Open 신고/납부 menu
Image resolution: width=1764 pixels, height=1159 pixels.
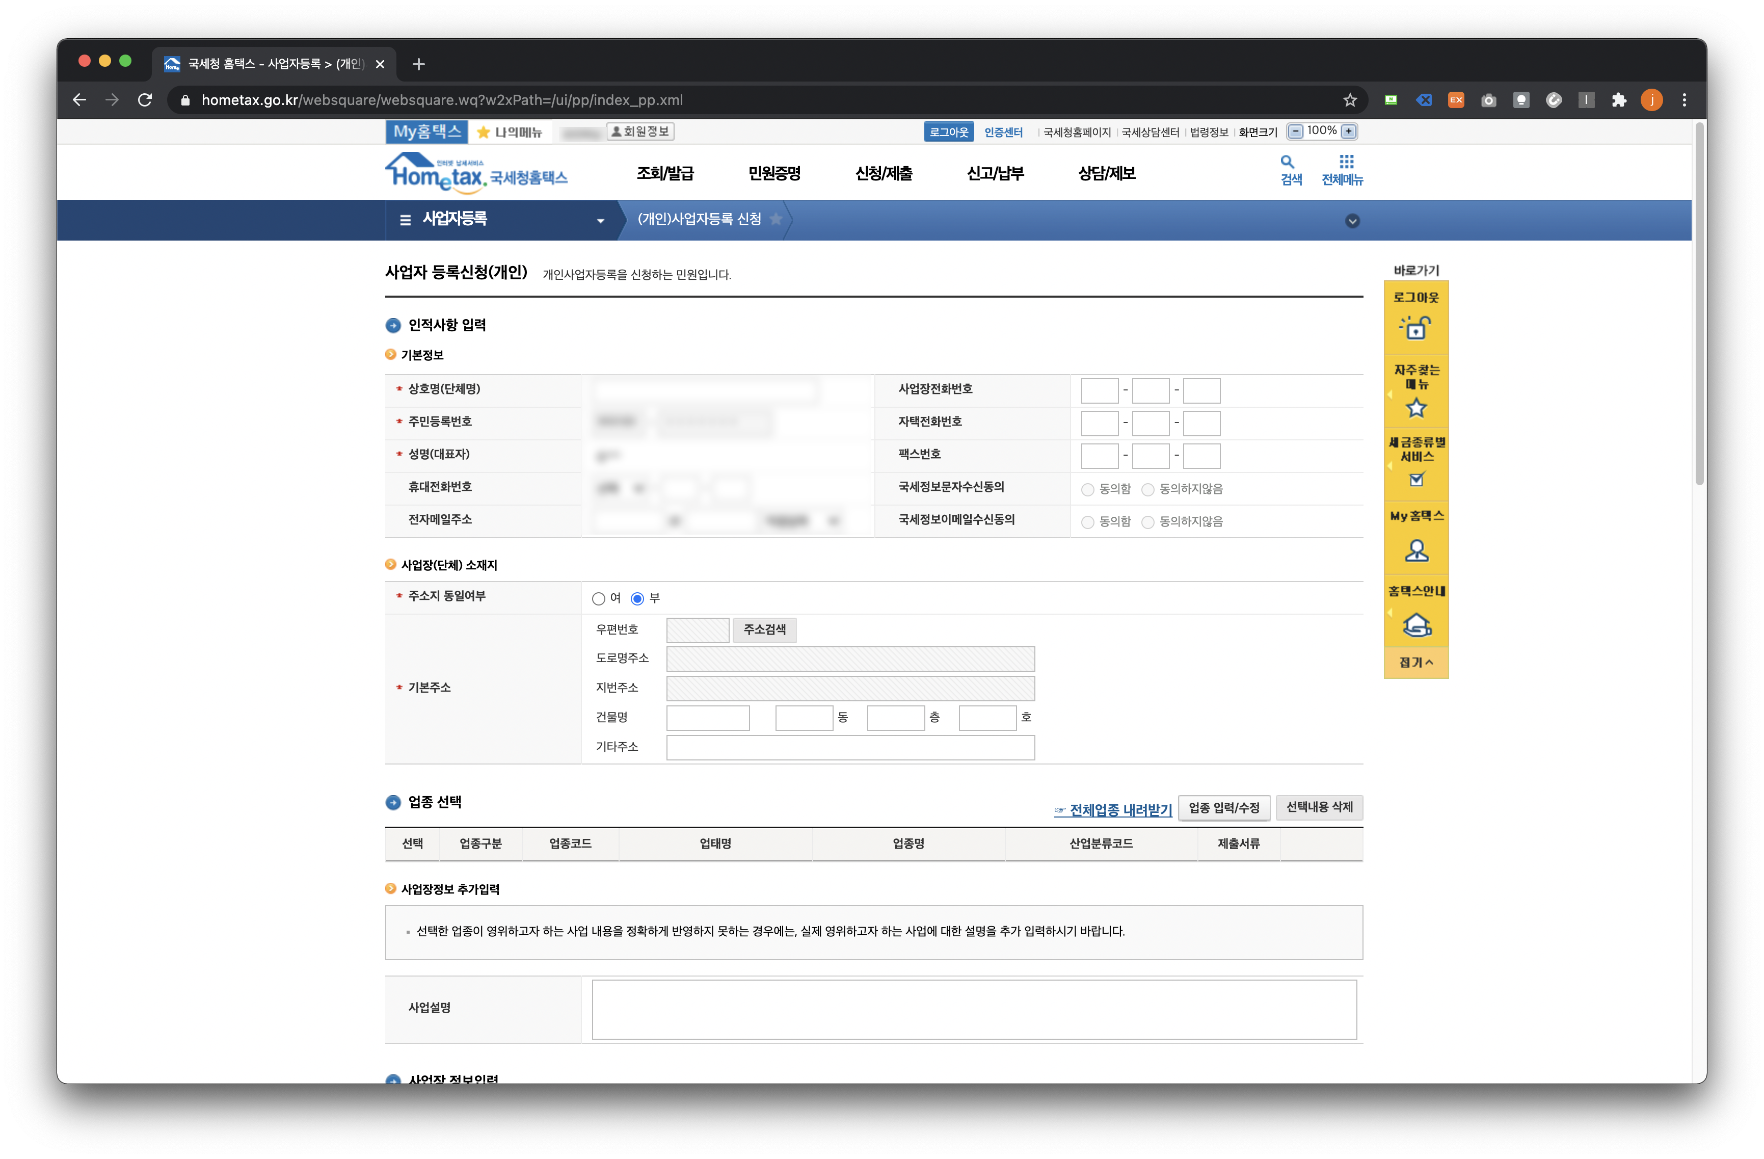pos(995,173)
